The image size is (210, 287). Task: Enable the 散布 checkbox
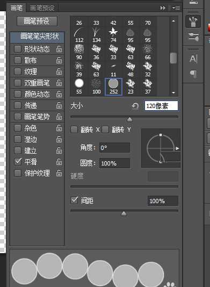pyautogui.click(x=18, y=60)
